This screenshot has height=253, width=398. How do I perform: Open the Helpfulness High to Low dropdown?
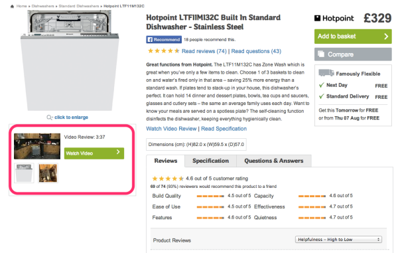point(338,239)
